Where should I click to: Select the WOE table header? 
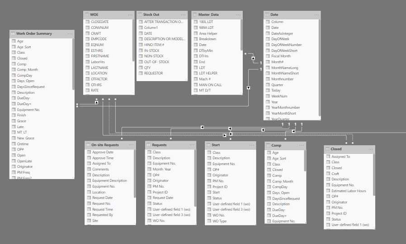(x=109, y=15)
